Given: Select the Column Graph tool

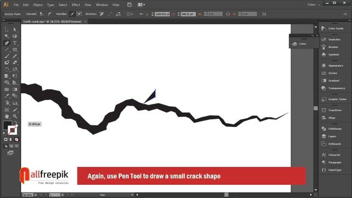Looking at the screenshot, I should pos(15,103).
